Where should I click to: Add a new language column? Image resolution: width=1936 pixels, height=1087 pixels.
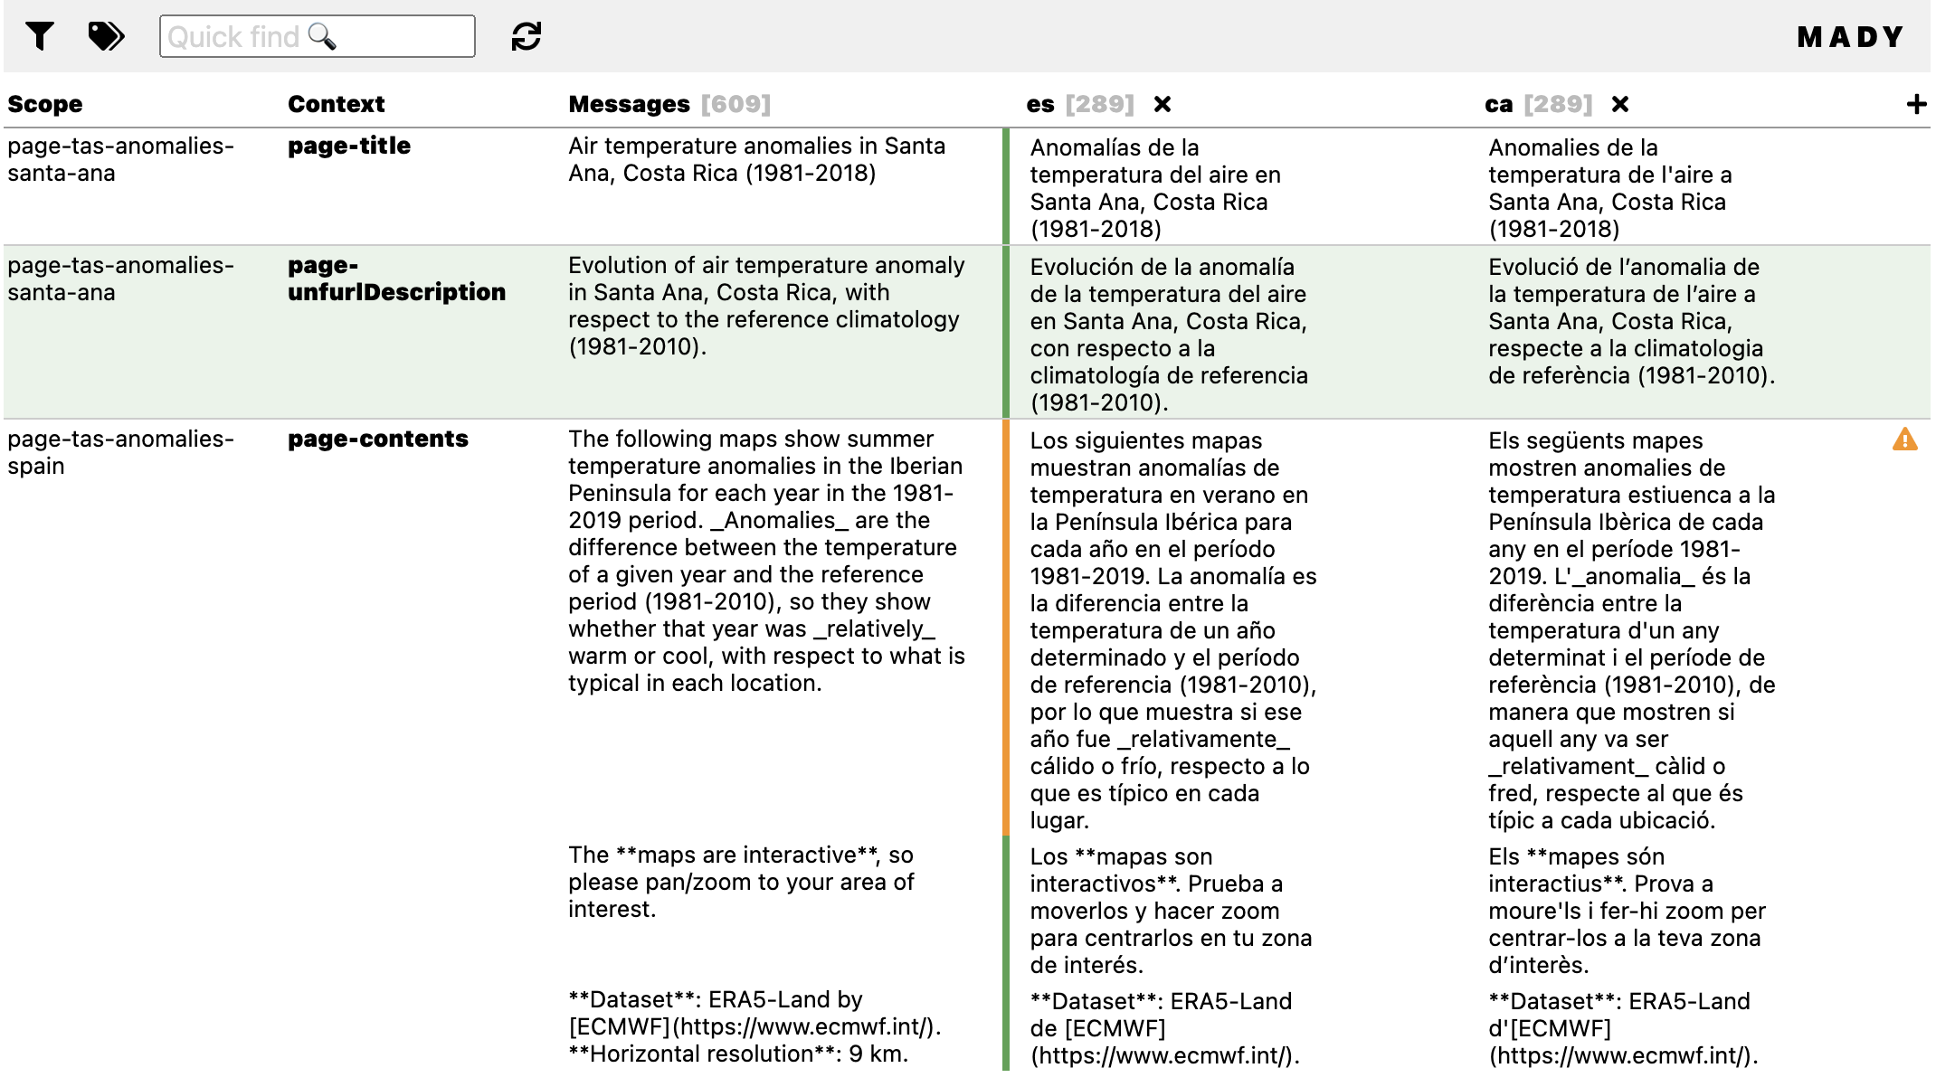coord(1915,105)
